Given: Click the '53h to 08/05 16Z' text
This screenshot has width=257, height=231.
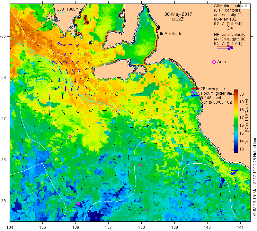Looking at the screenshot, I should (216, 102).
